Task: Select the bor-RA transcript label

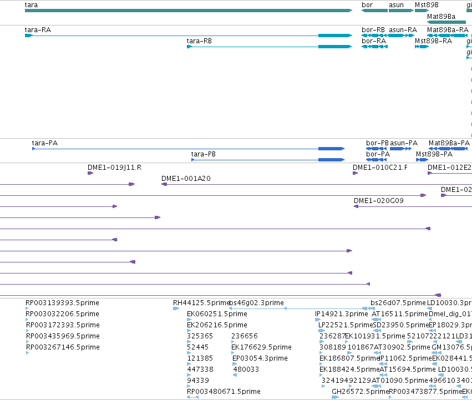Action: tap(374, 41)
